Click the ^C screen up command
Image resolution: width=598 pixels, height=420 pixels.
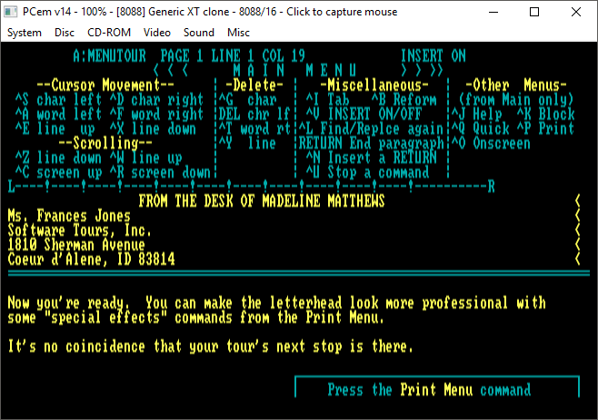click(58, 172)
